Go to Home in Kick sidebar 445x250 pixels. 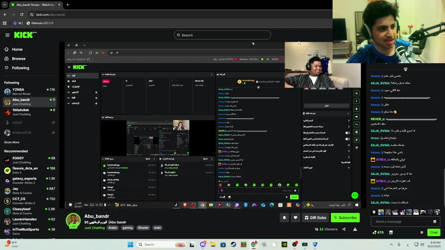14,49
